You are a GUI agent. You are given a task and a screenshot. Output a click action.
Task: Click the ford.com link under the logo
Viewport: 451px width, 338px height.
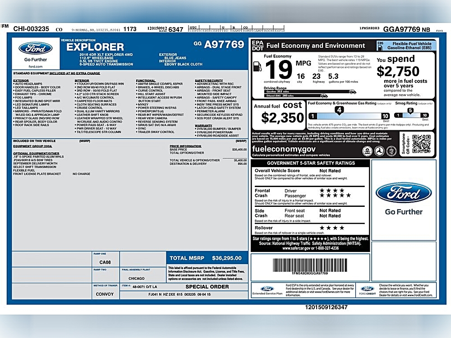click(35, 66)
